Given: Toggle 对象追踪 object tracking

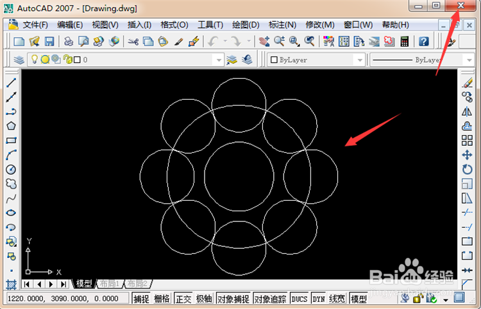Looking at the screenshot, I should [x=270, y=299].
